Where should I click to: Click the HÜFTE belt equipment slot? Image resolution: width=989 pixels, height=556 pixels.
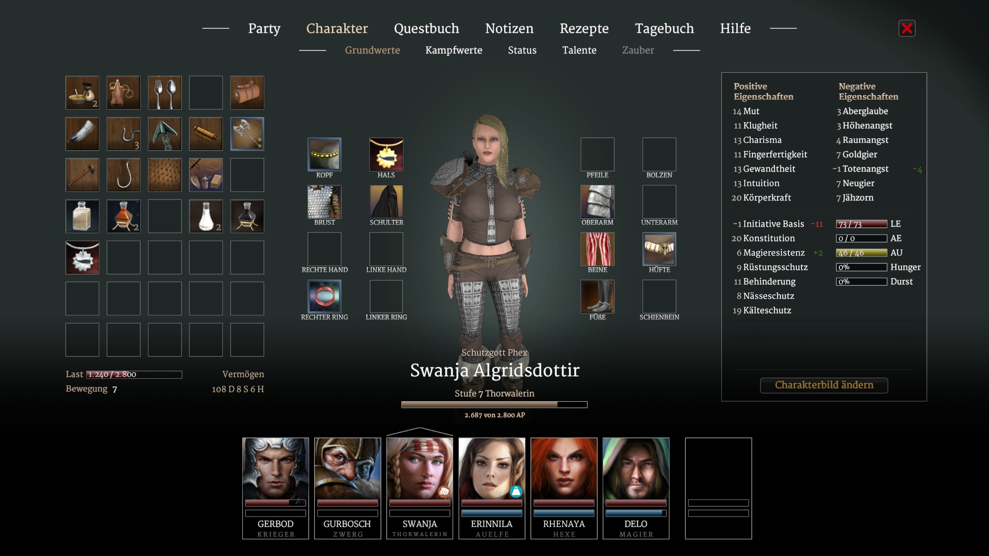pyautogui.click(x=659, y=249)
